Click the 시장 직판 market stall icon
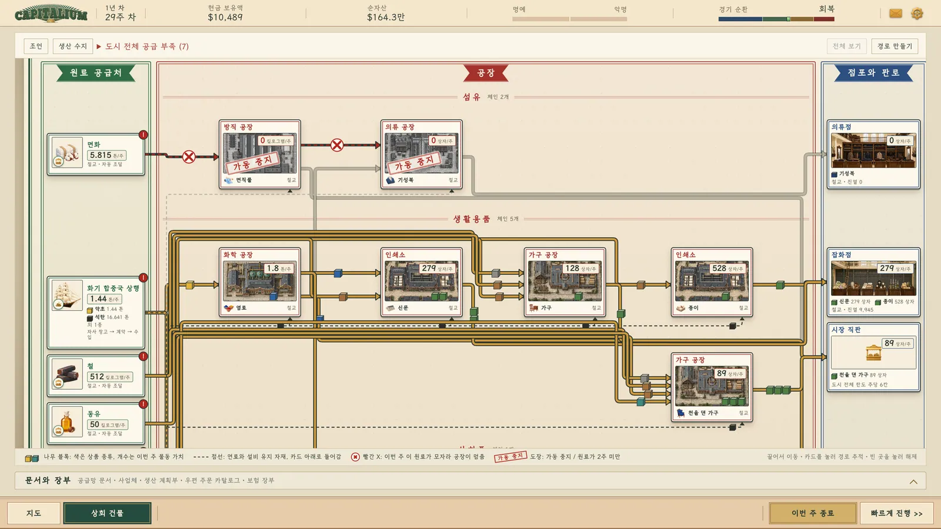941x529 pixels. (874, 353)
